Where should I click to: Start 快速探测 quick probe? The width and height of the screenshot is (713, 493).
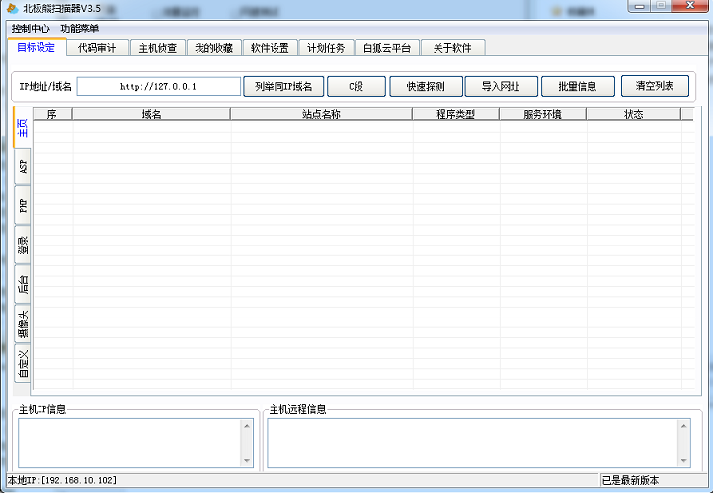pos(426,87)
